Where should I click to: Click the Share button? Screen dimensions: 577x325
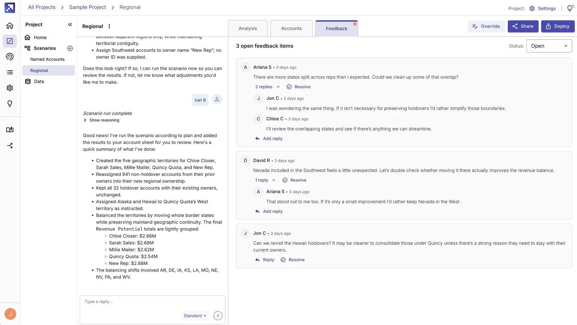pyautogui.click(x=523, y=26)
